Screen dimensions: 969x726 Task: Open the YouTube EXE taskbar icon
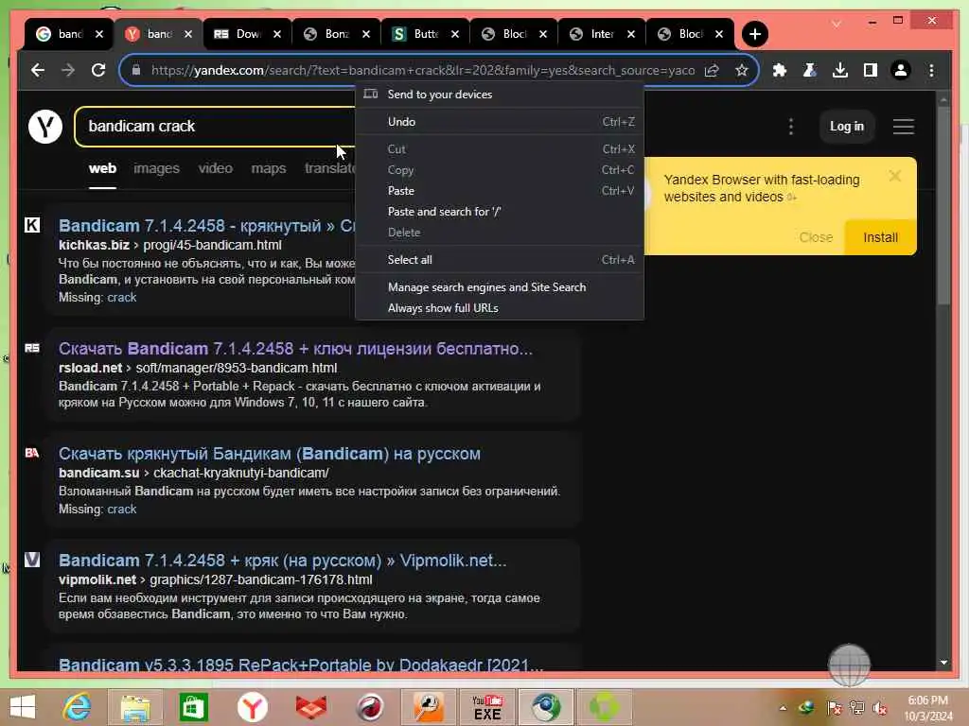(487, 707)
